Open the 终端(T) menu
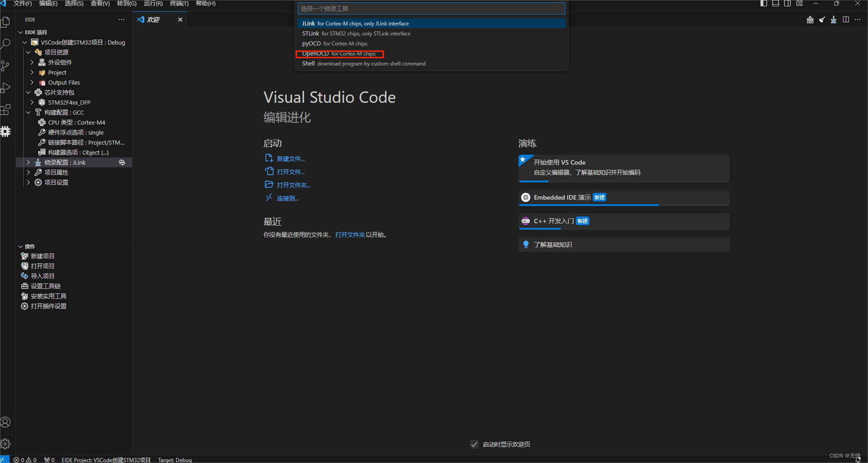The width and height of the screenshot is (868, 463). [x=179, y=4]
